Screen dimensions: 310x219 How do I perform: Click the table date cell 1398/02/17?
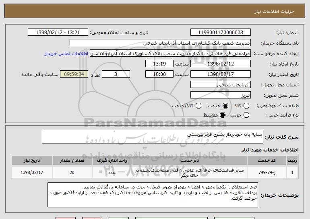[32, 172]
